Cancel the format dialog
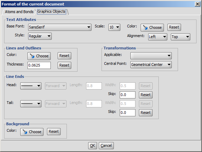The image size is (202, 152). pyautogui.click(x=106, y=146)
